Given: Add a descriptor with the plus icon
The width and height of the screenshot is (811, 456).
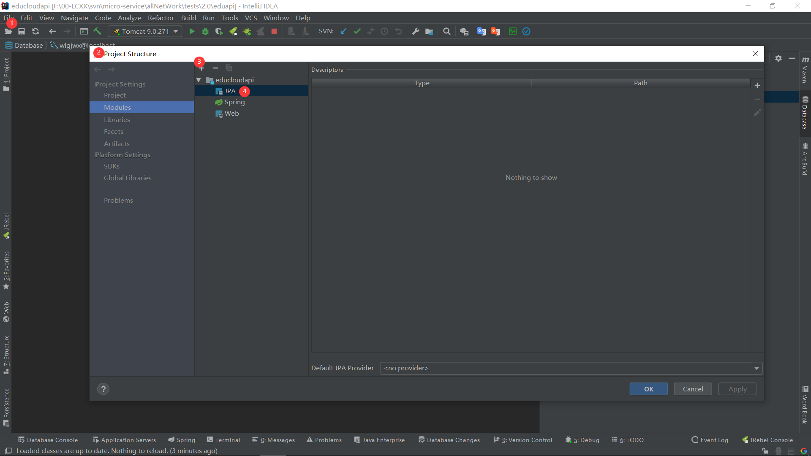Looking at the screenshot, I should [757, 85].
